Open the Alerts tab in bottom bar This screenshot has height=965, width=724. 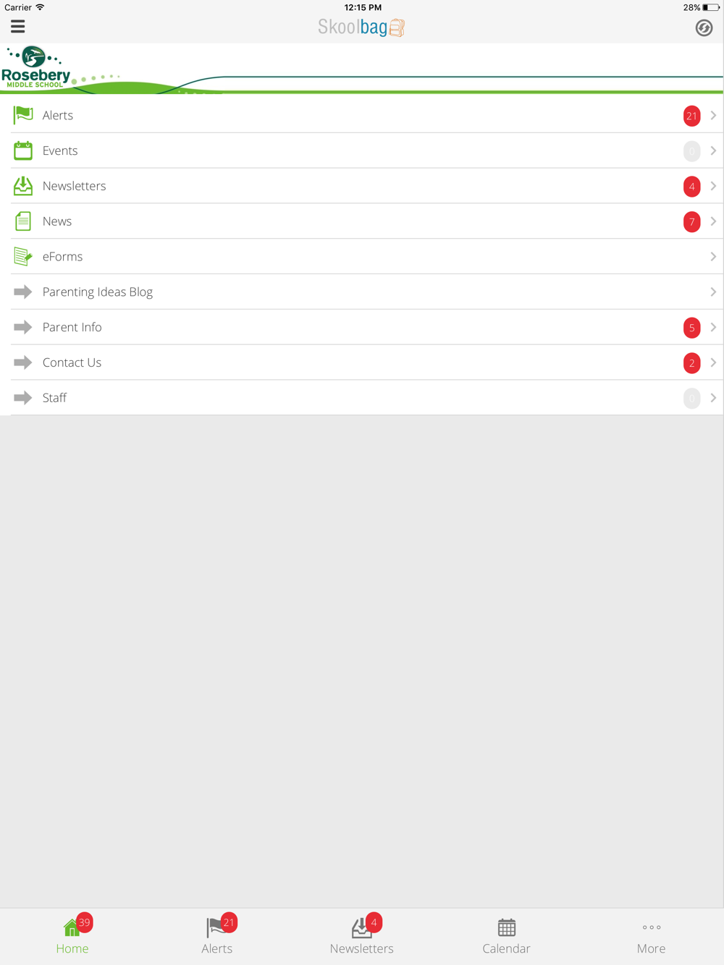click(x=217, y=937)
